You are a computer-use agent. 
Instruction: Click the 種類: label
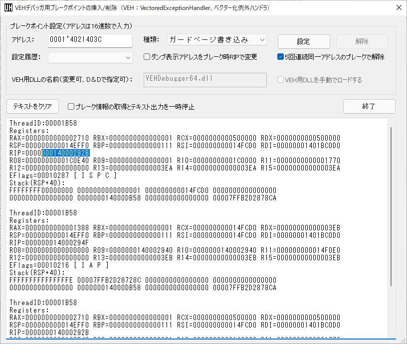coord(151,39)
